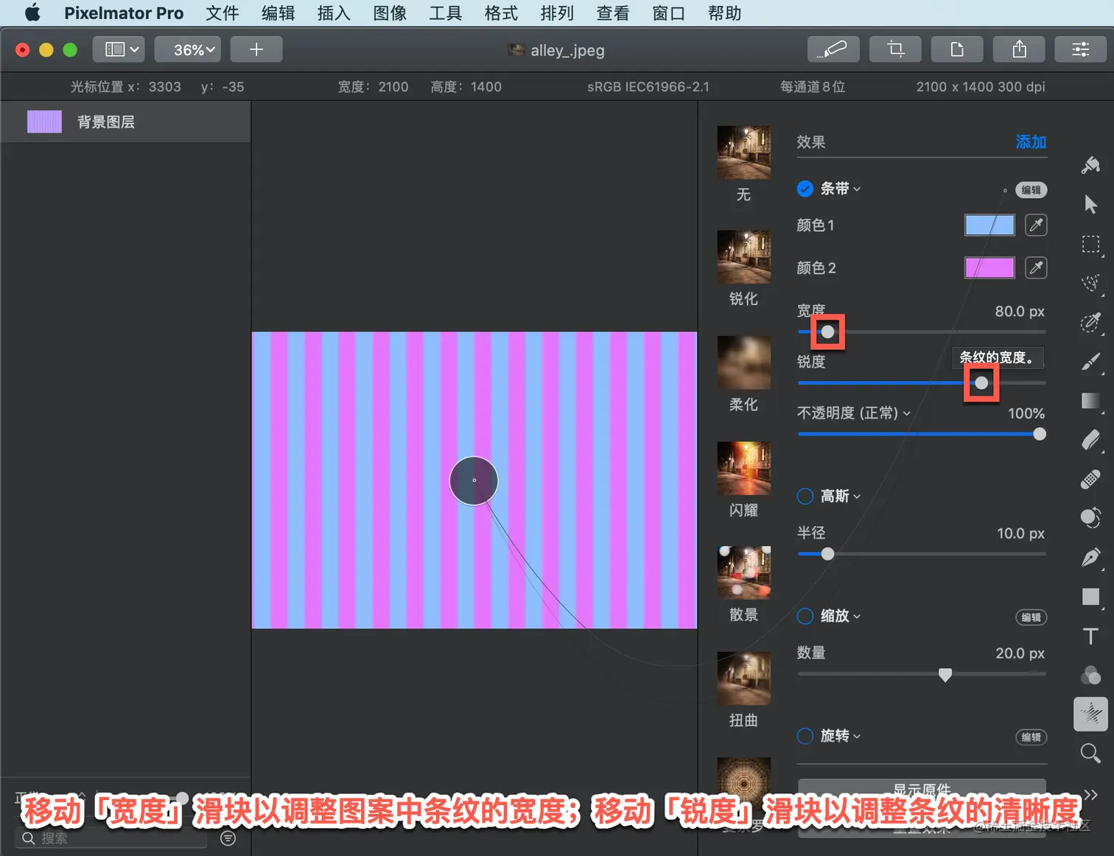
Task: Click the 锐度 slider handle
Action: [981, 383]
